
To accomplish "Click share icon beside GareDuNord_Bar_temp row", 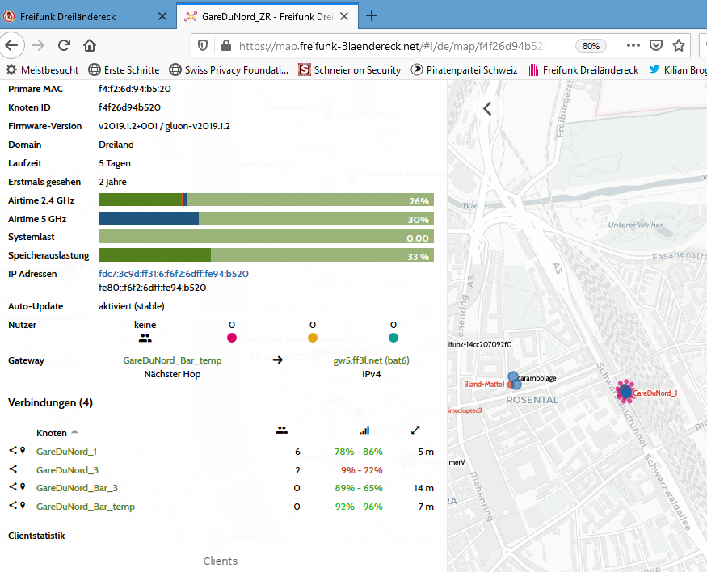I will point(13,505).
